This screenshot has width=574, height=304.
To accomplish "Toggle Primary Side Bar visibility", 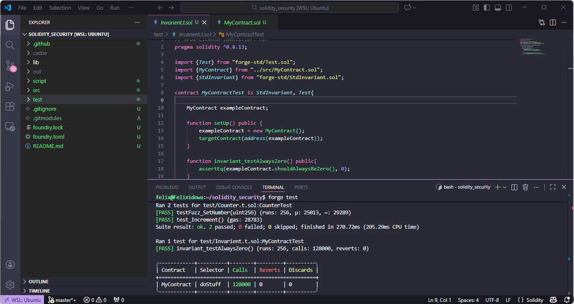I will (x=486, y=8).
